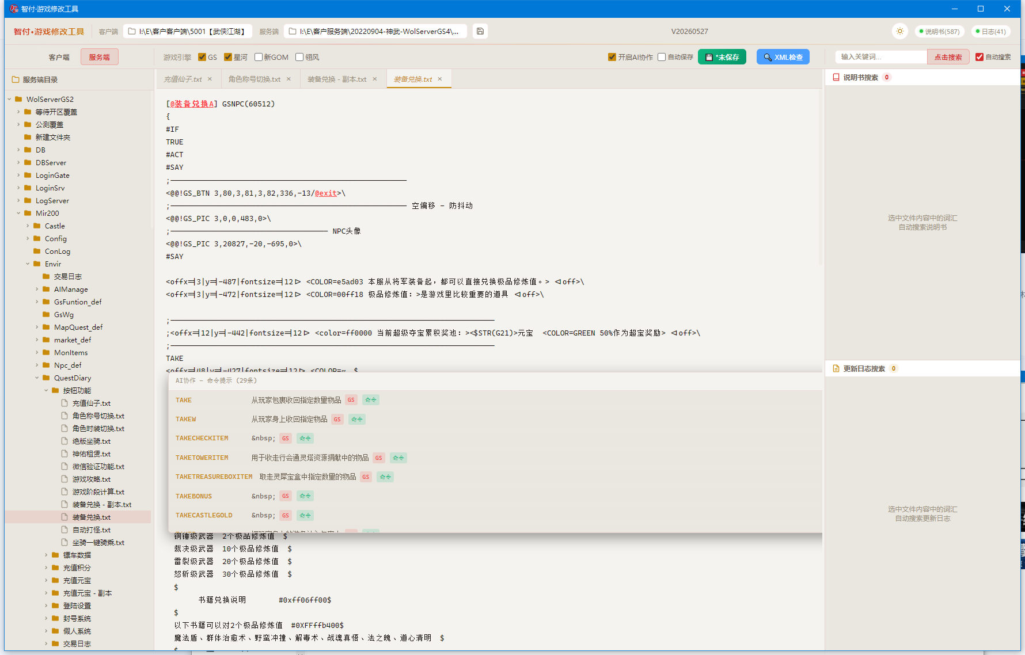The image size is (1025, 655).
Task: Close the 充值仙子.txt tab
Action: (210, 79)
